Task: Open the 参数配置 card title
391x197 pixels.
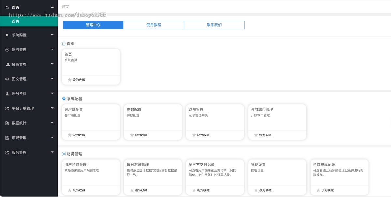Action: click(134, 109)
